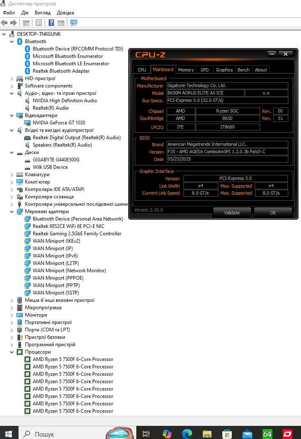Switch to the Bench tab in CPU-Z

[244, 70]
